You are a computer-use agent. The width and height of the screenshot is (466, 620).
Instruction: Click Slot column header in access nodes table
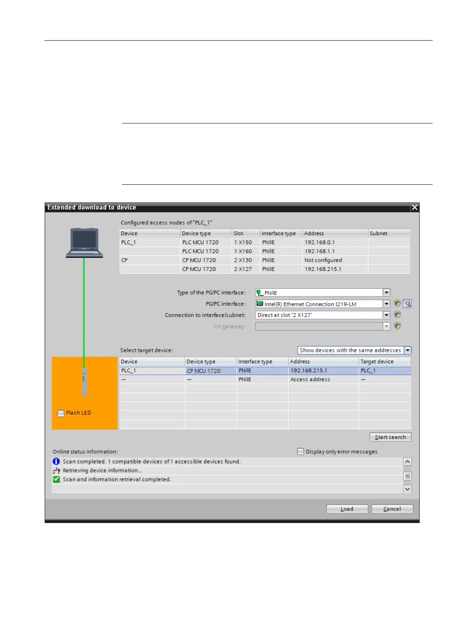click(246, 233)
